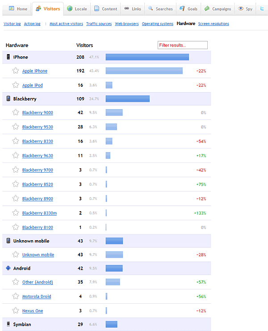
Task: Open the Blackberry 9630 link
Action: tap(38, 156)
